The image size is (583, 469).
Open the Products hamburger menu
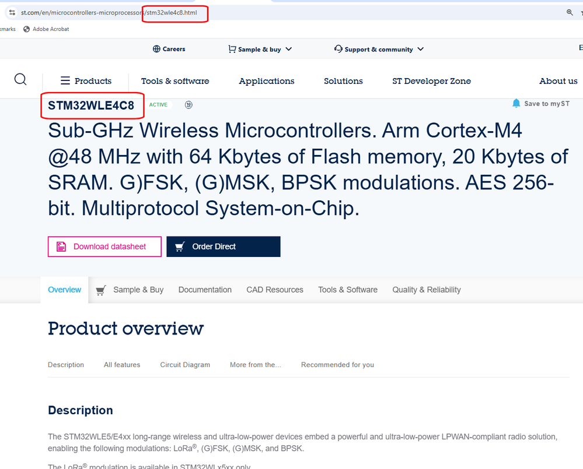tap(86, 81)
